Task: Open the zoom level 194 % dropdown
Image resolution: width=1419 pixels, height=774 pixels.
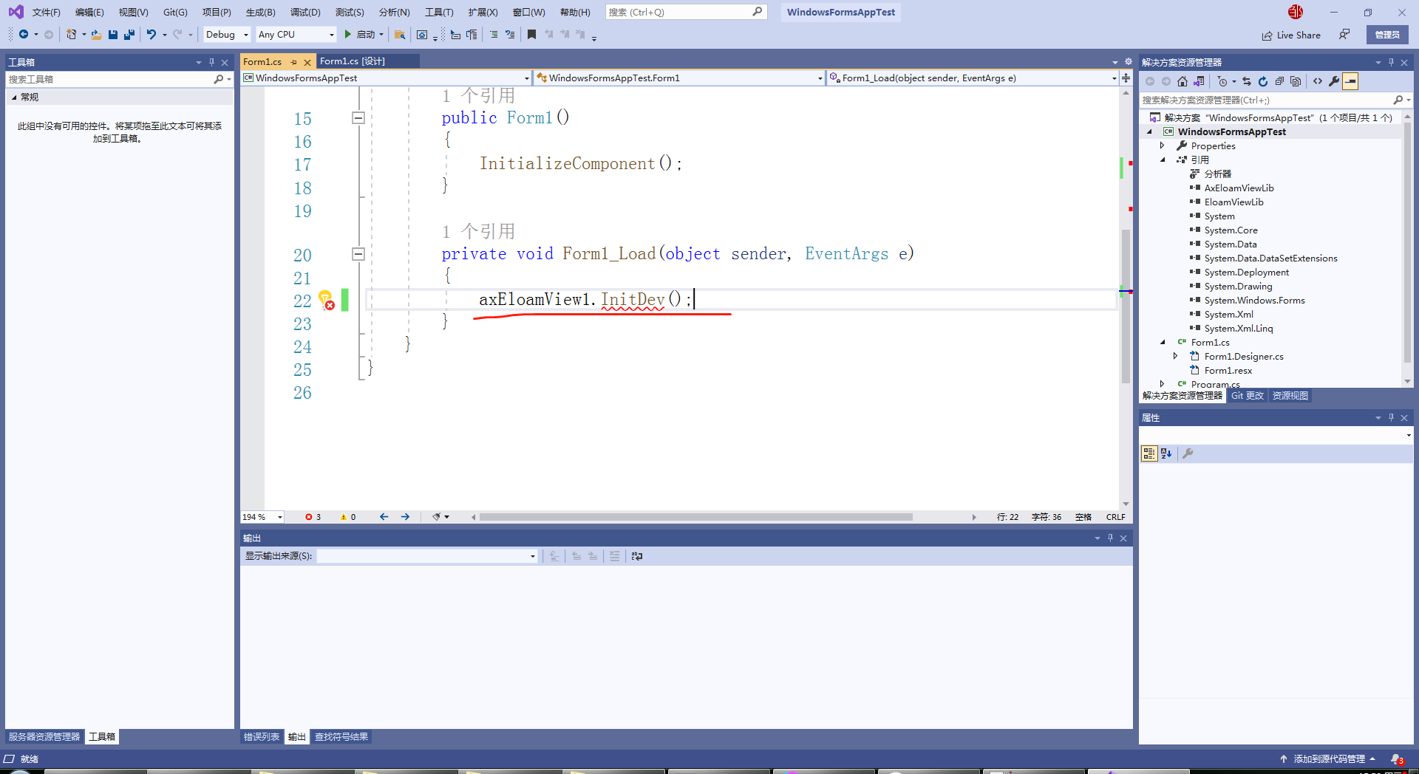Action: (x=262, y=517)
